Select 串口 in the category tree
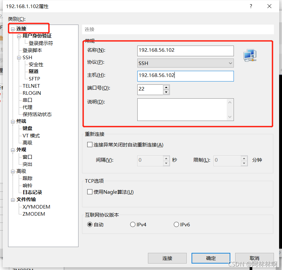Image resolution: width=282 pixels, height=270 pixels. pyautogui.click(x=27, y=100)
